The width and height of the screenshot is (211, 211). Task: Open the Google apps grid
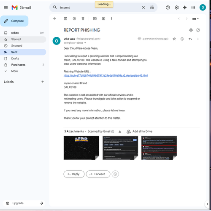[x=193, y=8]
